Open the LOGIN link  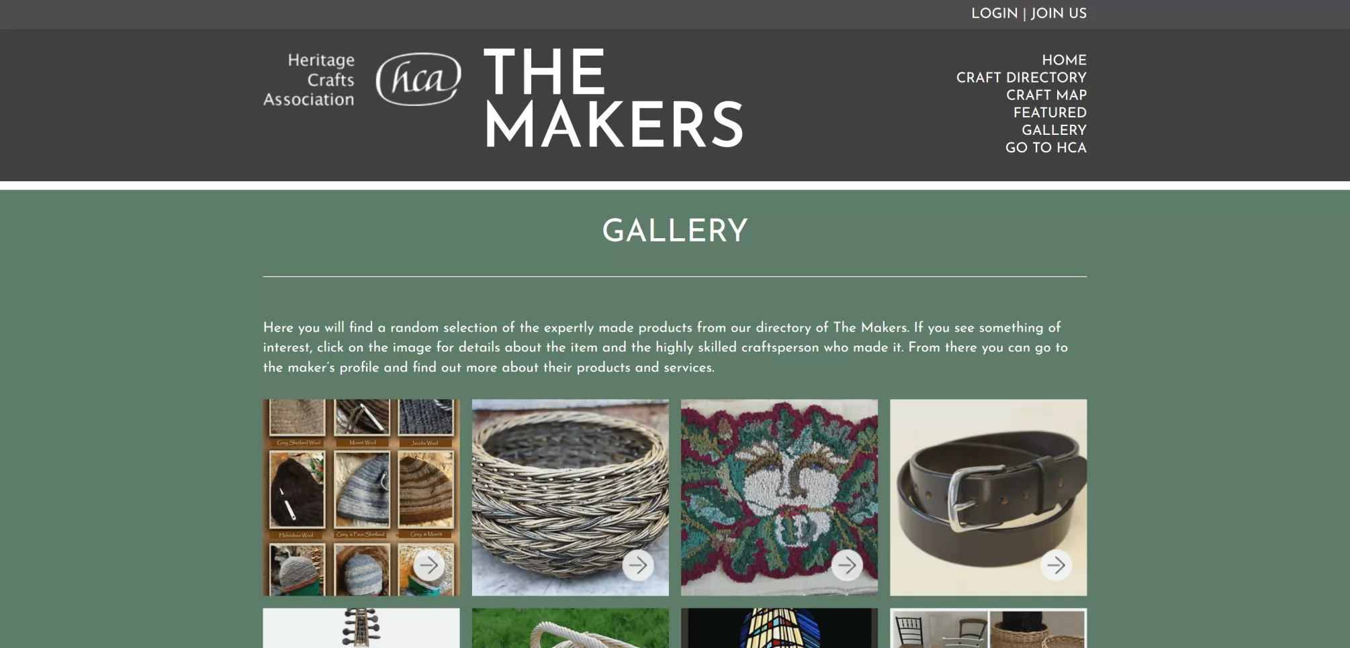pyautogui.click(x=994, y=13)
